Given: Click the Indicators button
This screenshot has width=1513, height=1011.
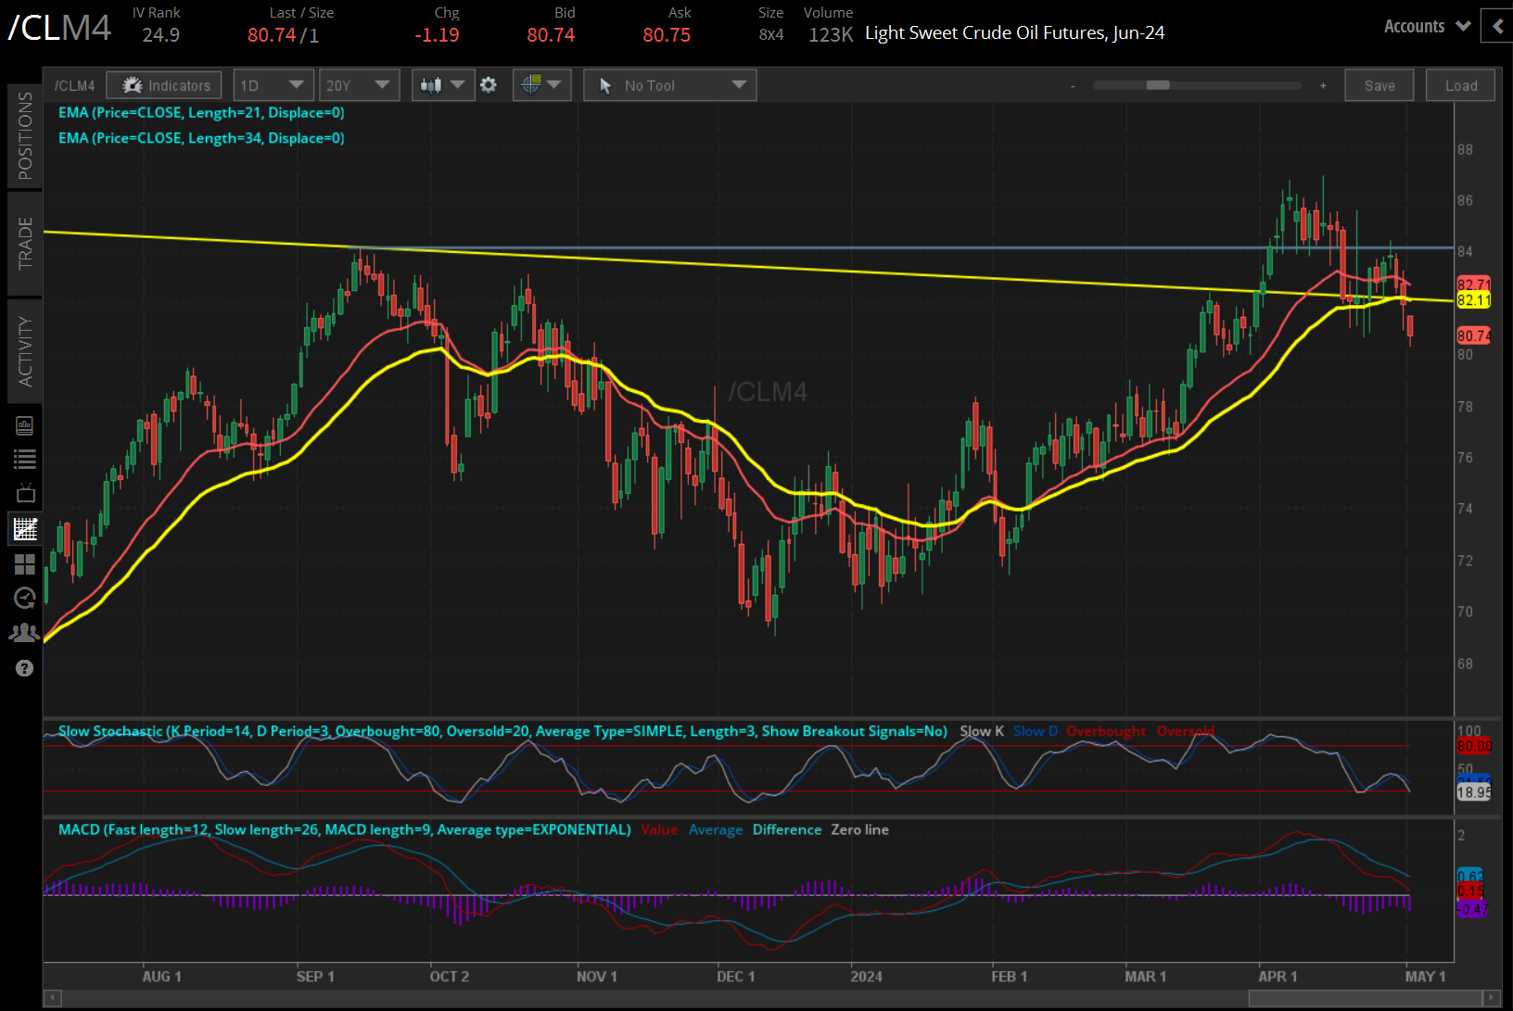Looking at the screenshot, I should pos(164,85).
